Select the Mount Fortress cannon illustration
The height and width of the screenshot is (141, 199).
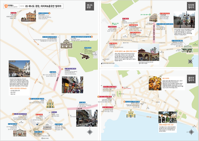85,56
